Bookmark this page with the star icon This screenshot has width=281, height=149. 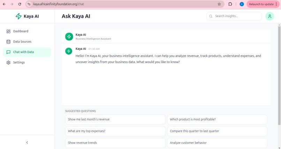219,4
